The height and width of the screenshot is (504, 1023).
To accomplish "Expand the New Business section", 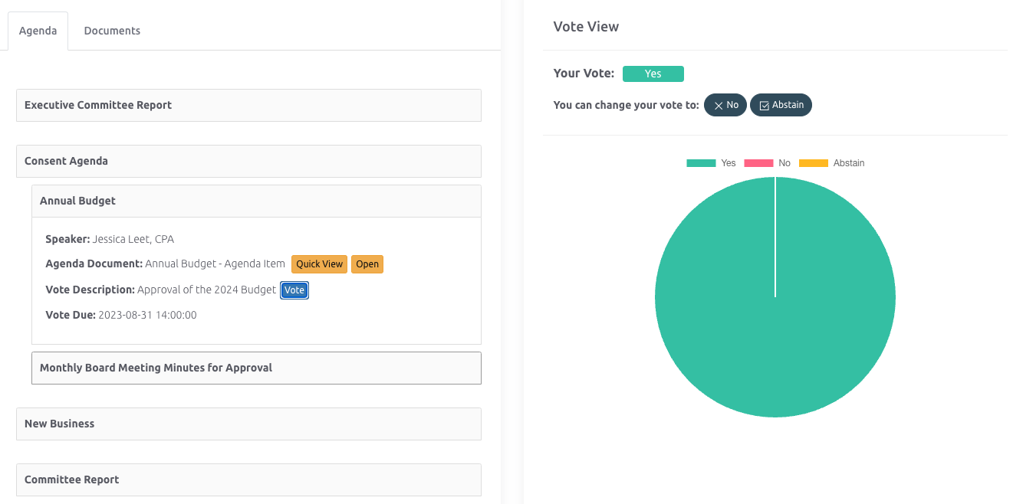I will 248,424.
